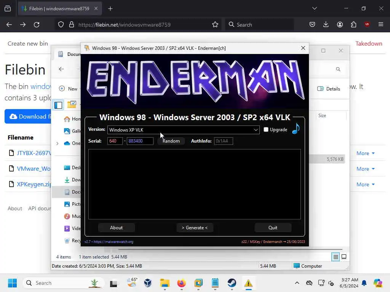Open Firefox from the taskbar
The image size is (390, 292).
[x=182, y=283]
